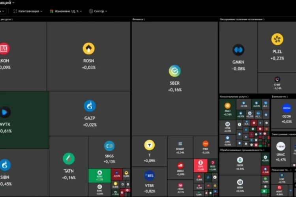This screenshot has height=197, width=296.
Task: Select the red −1,04% manufacturing tile
Action: click(x=265, y=170)
